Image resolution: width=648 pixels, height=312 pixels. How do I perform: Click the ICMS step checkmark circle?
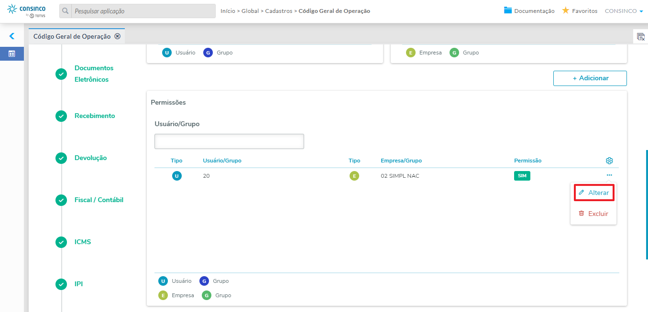(61, 242)
